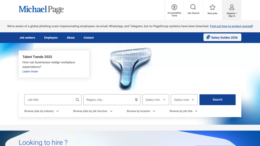
Task: Click the location pin icon in Region field
Action: point(136,100)
